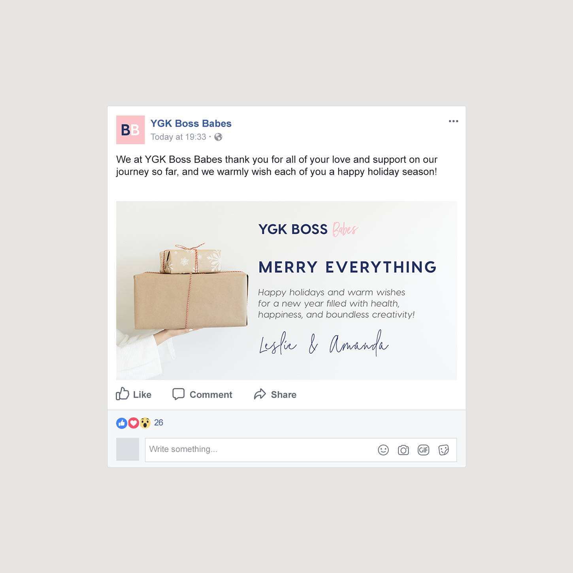Click the blue Like reaction badge
The image size is (573, 573).
(x=122, y=423)
